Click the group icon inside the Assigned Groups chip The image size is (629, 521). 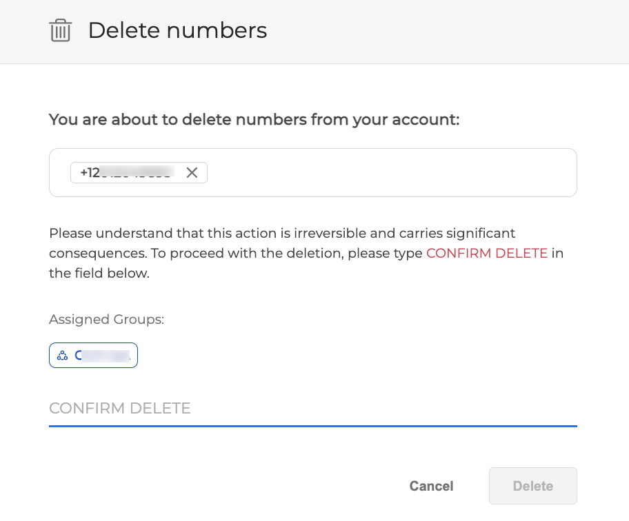[x=62, y=355]
